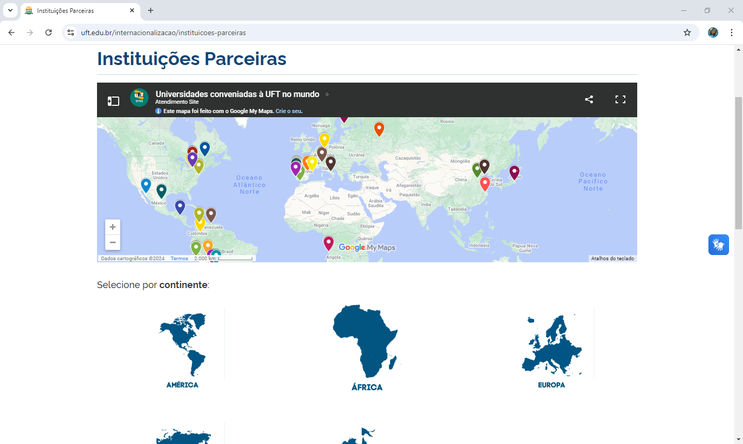Select the red map pin near Korea

pos(485,183)
